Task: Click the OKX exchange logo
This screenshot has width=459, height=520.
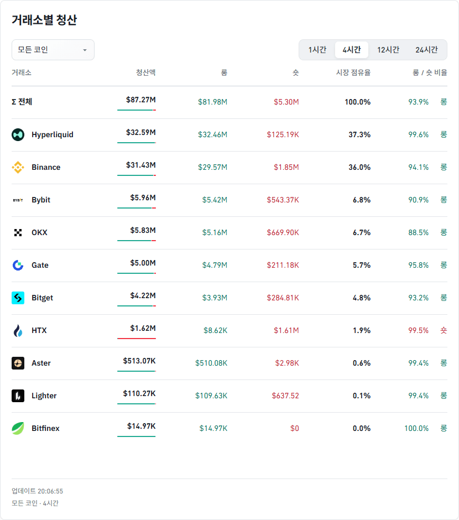Action: [18, 232]
